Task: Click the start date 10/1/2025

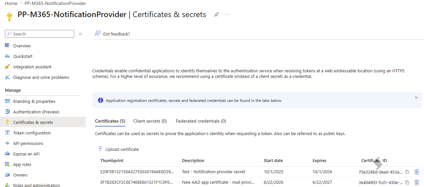Action: [273, 172]
